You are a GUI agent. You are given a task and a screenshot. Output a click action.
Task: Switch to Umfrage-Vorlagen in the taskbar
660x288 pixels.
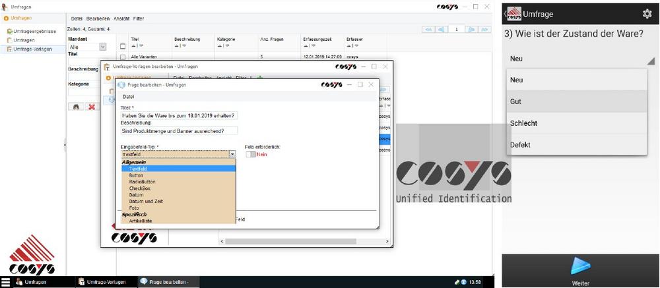[x=103, y=282]
